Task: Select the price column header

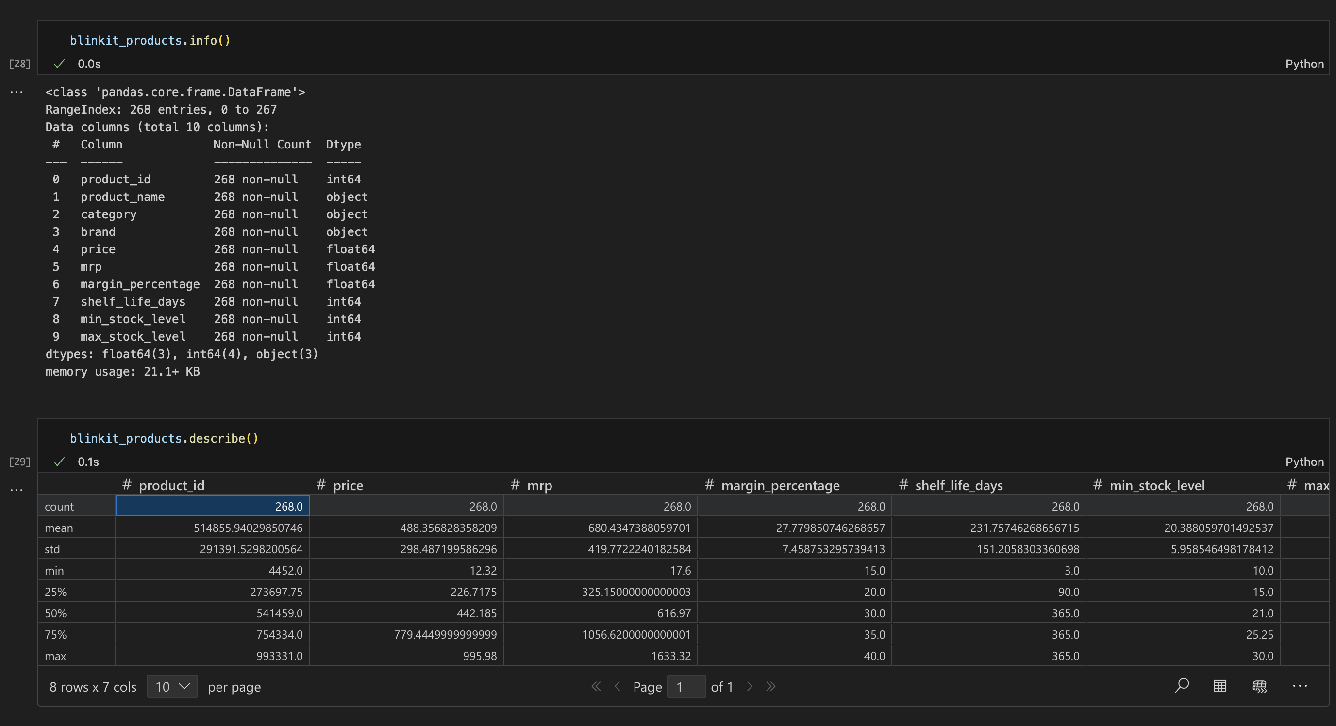Action: 406,485
